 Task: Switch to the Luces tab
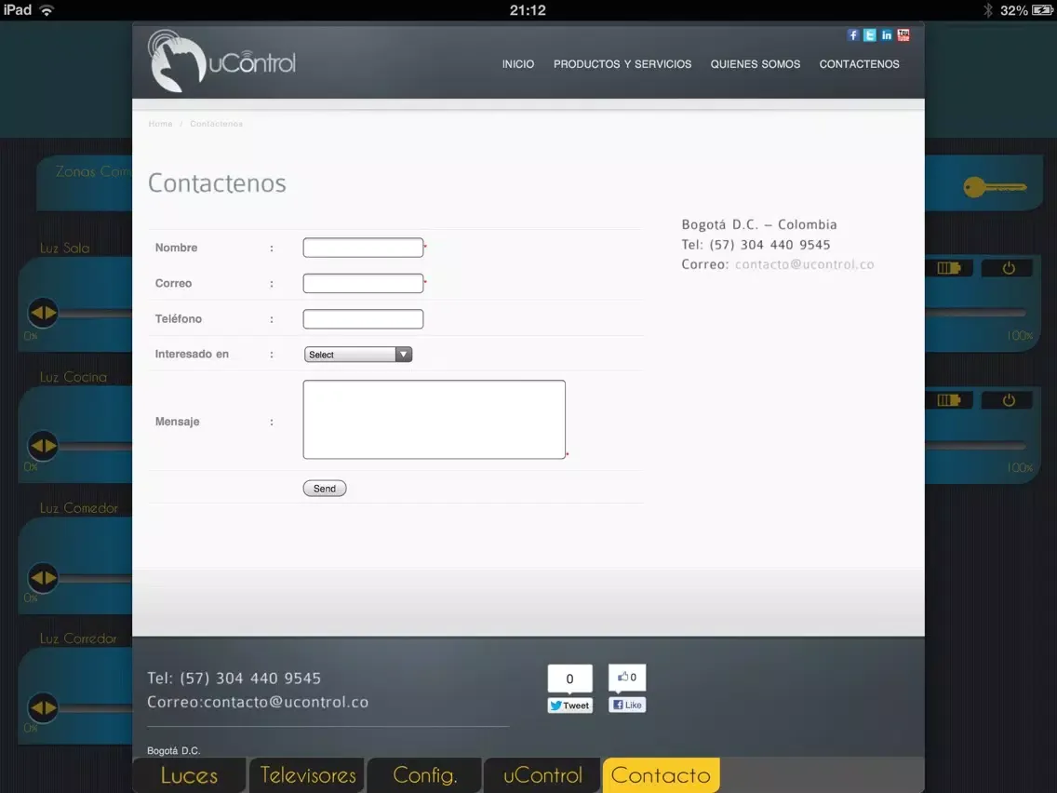(x=189, y=775)
